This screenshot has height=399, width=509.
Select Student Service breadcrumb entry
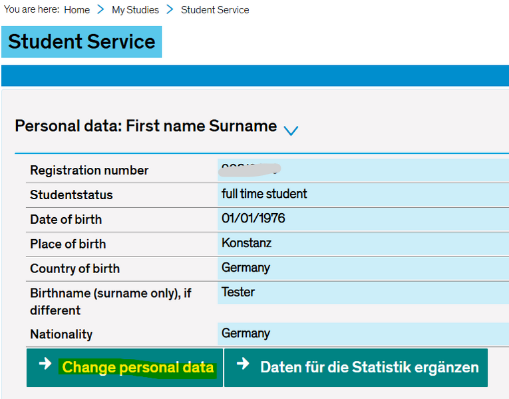coord(215,10)
